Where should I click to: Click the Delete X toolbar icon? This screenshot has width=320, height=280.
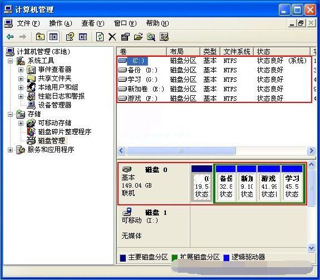pyautogui.click(x=112, y=37)
